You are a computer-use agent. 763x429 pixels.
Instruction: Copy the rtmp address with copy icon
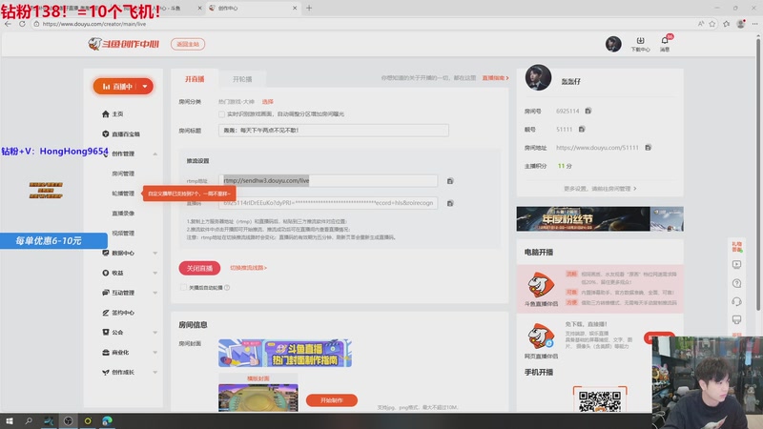click(x=450, y=180)
